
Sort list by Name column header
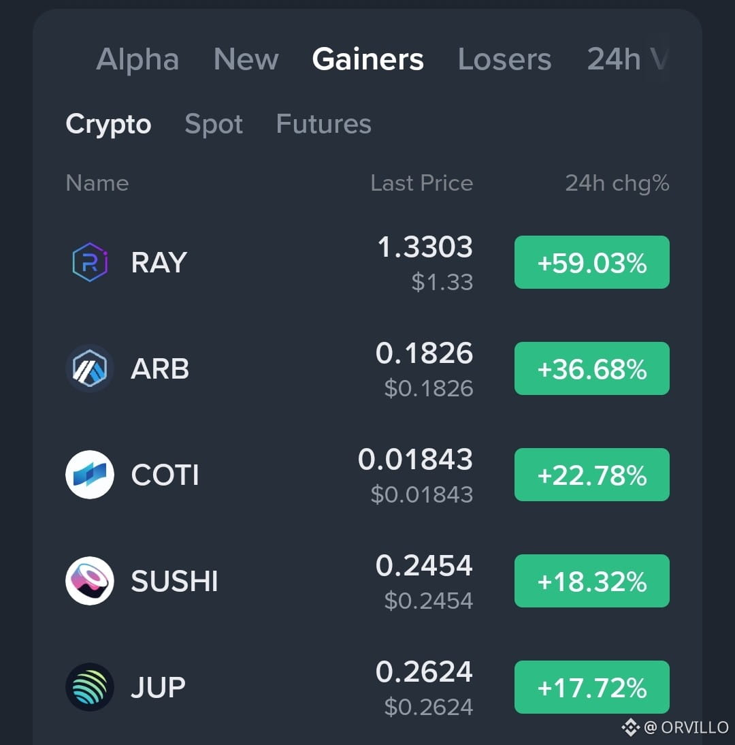pyautogui.click(x=97, y=183)
